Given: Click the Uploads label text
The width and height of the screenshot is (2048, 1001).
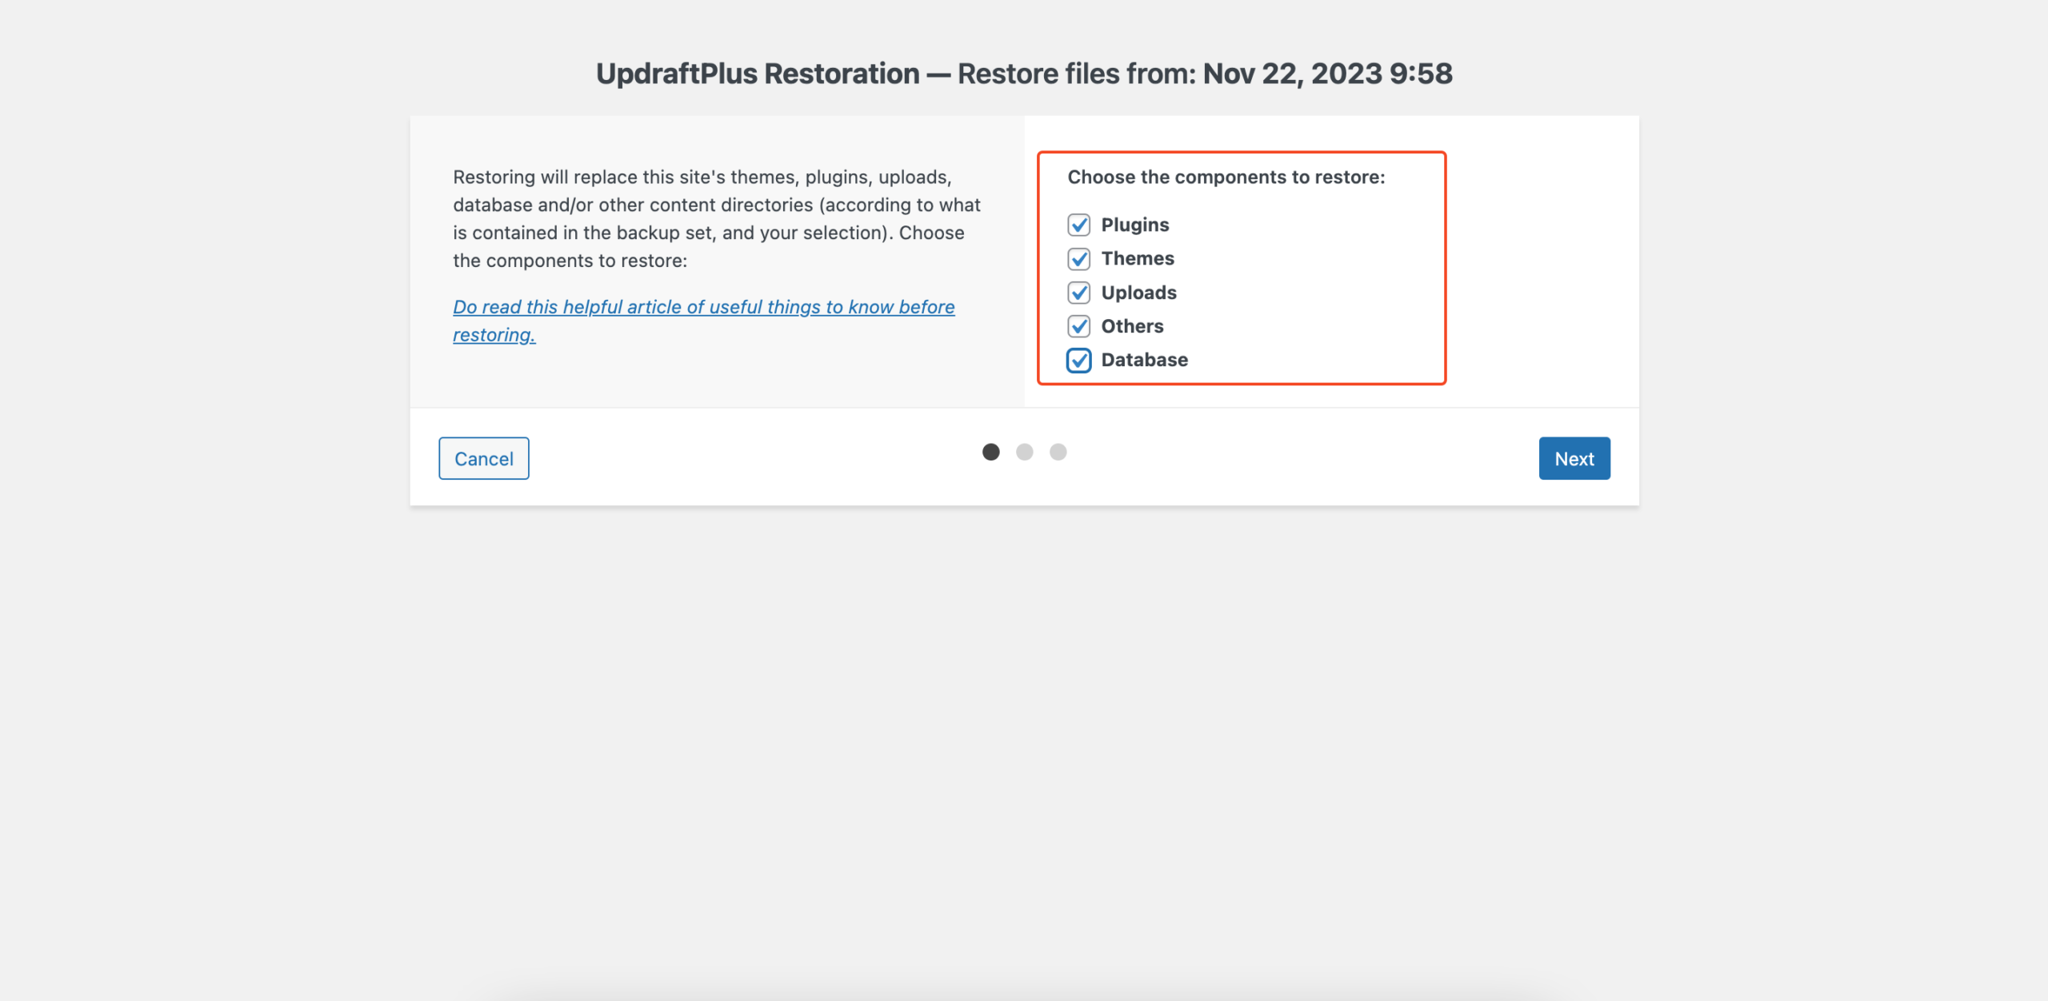Looking at the screenshot, I should (1138, 293).
